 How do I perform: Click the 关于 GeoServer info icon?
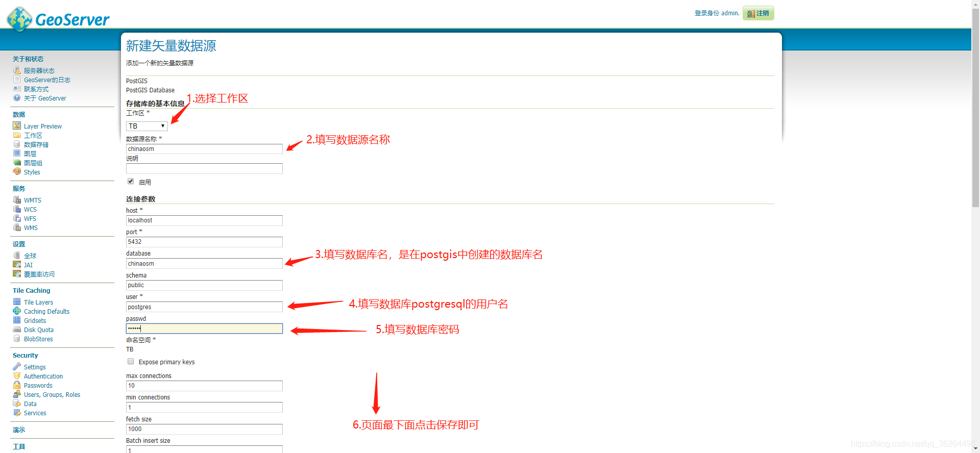tap(17, 98)
